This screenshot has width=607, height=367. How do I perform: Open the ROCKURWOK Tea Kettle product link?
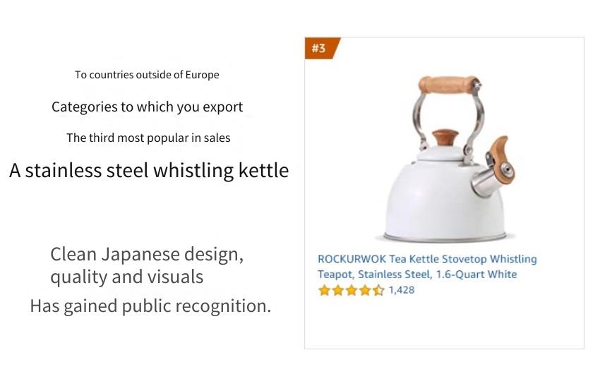(x=427, y=266)
